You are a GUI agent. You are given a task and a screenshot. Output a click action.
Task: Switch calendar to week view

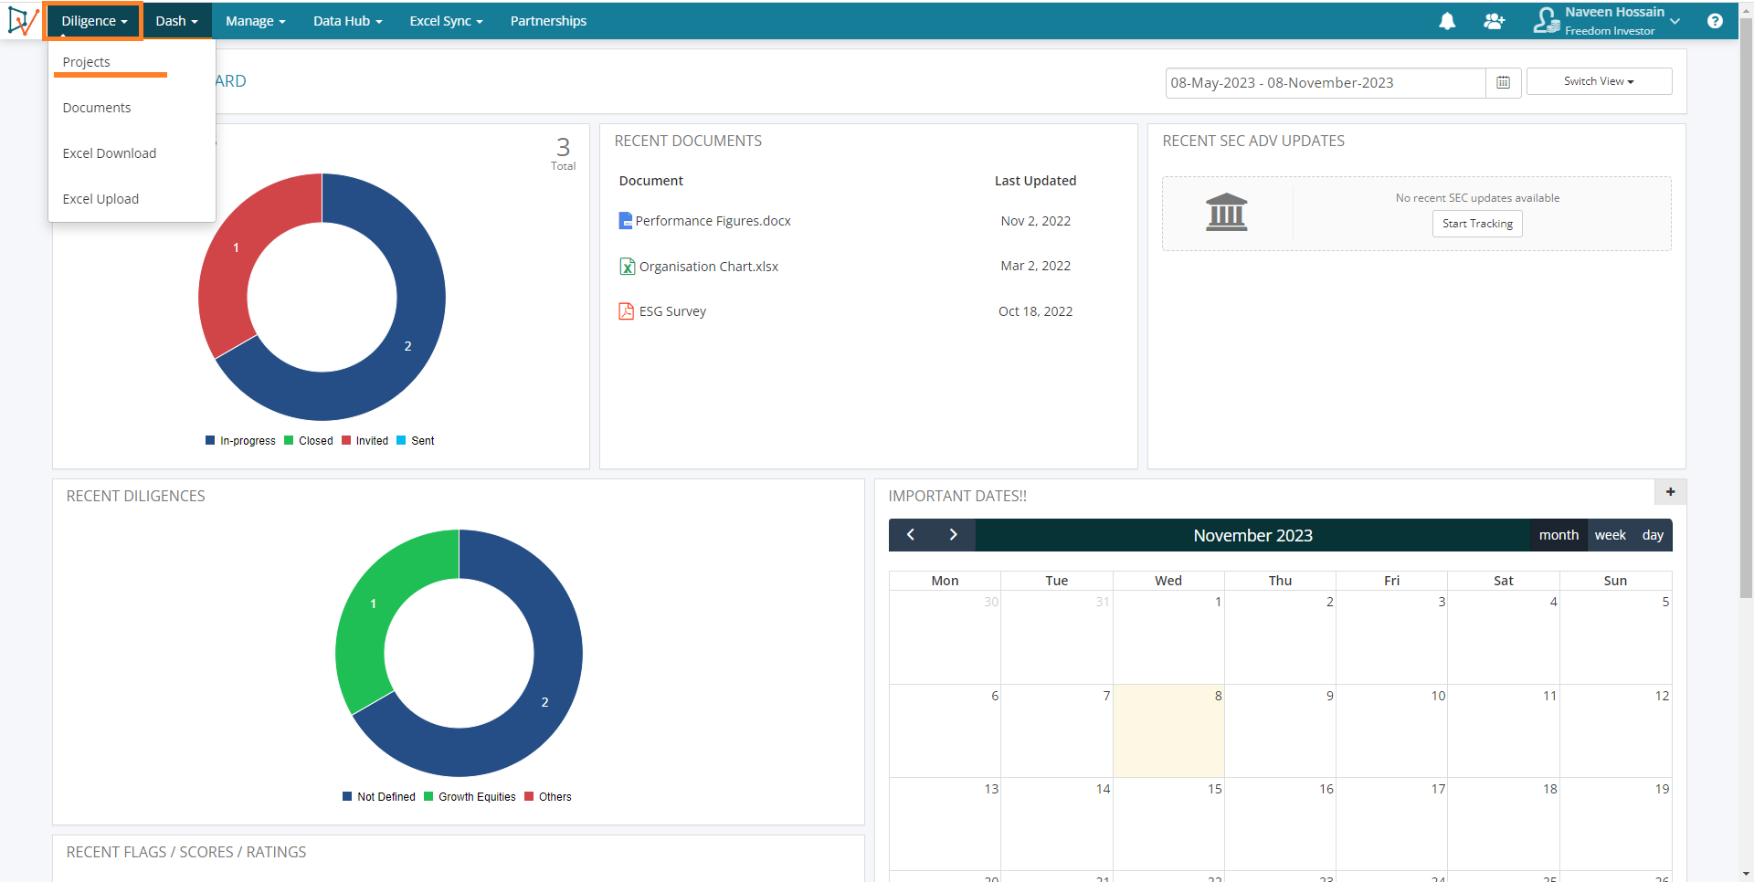click(x=1610, y=535)
